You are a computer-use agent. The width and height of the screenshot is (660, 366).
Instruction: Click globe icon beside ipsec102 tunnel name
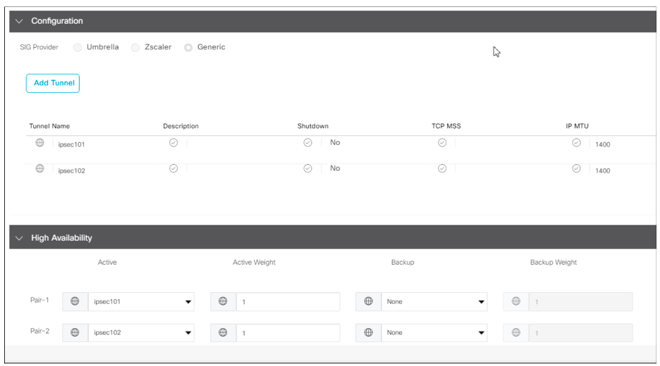tap(39, 169)
